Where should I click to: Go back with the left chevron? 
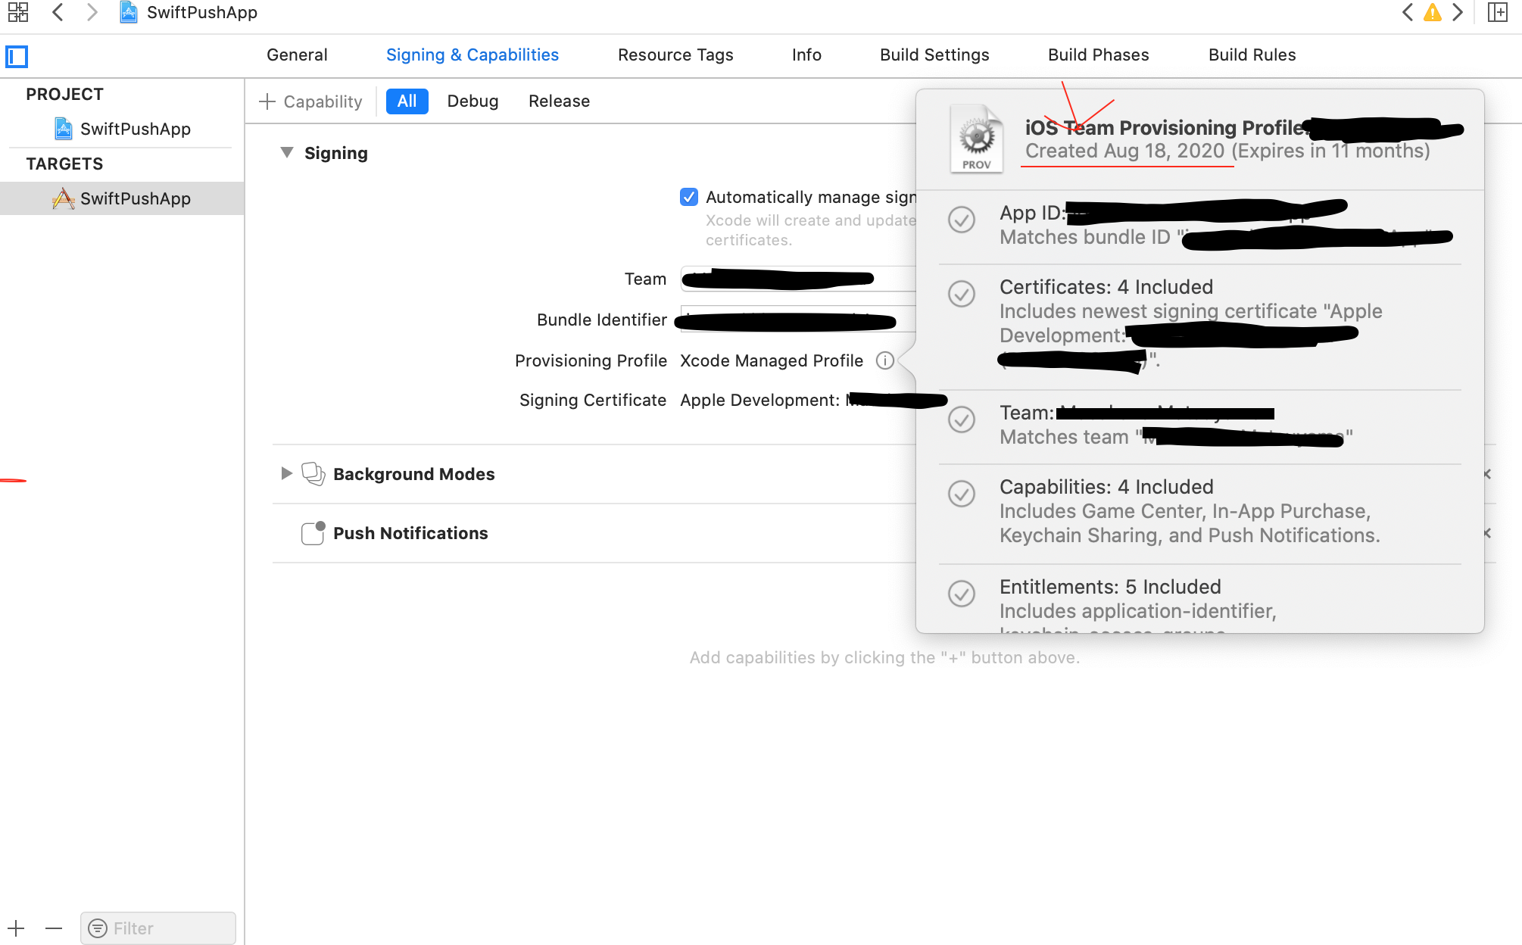58,12
